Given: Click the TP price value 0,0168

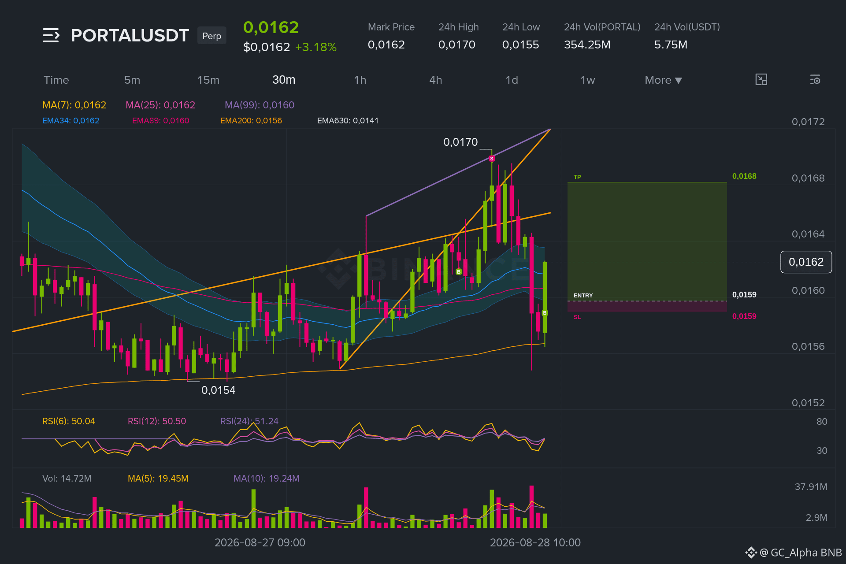Looking at the screenshot, I should (x=744, y=176).
